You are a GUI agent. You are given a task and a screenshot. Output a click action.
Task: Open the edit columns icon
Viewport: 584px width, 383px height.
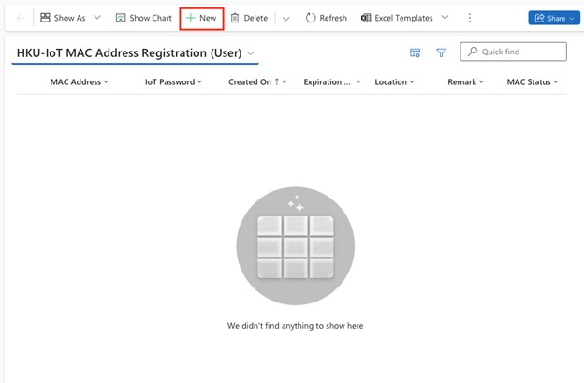(x=415, y=52)
